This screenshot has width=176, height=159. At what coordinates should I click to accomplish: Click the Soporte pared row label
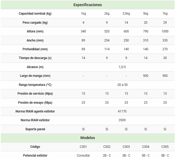35,129
